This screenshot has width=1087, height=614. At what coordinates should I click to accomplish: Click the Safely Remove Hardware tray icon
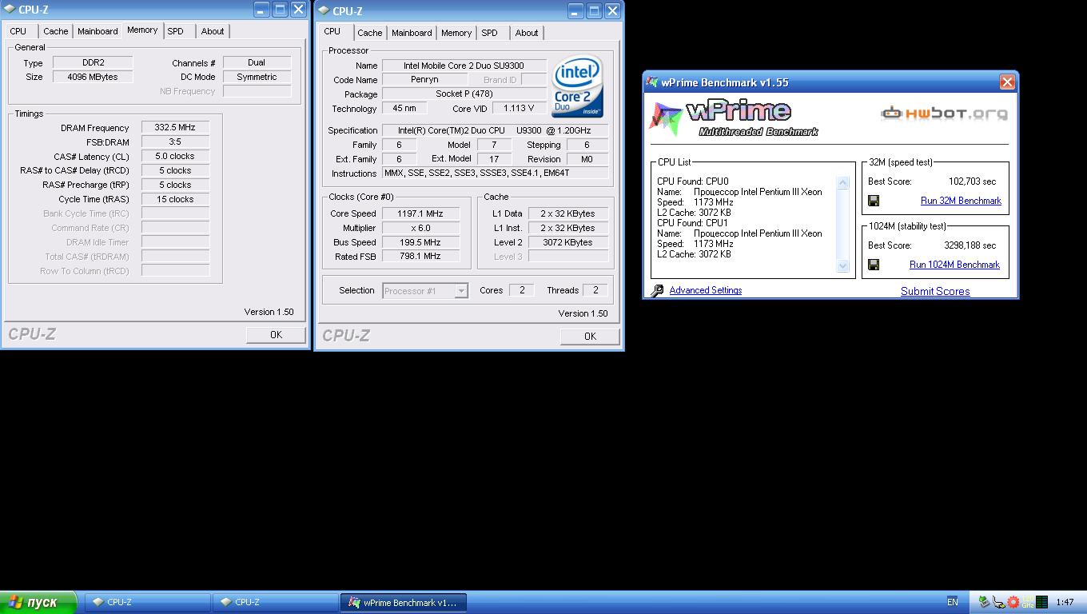coord(985,602)
